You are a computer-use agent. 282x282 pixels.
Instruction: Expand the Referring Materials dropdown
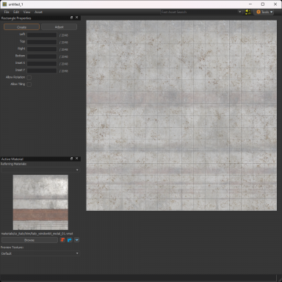point(40,170)
